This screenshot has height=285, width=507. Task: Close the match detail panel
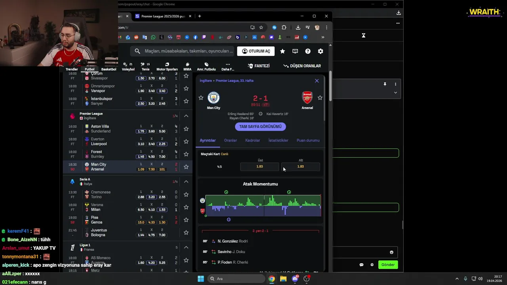[316, 81]
